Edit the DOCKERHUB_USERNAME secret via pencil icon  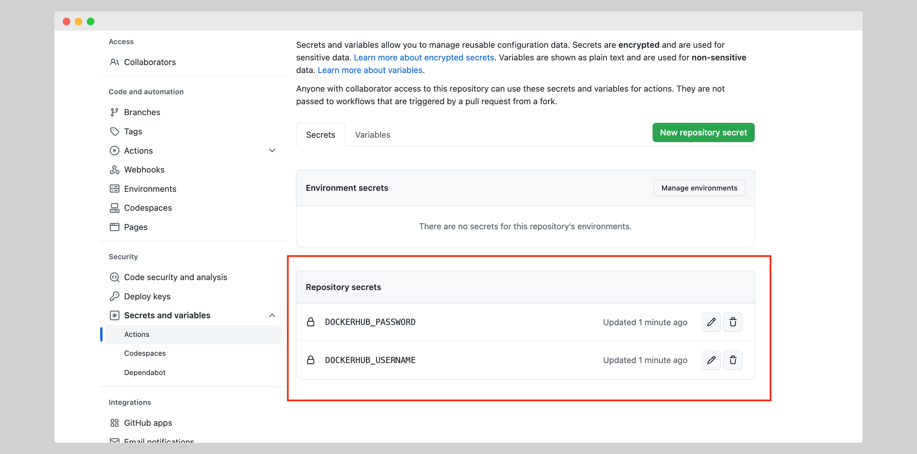pos(711,360)
